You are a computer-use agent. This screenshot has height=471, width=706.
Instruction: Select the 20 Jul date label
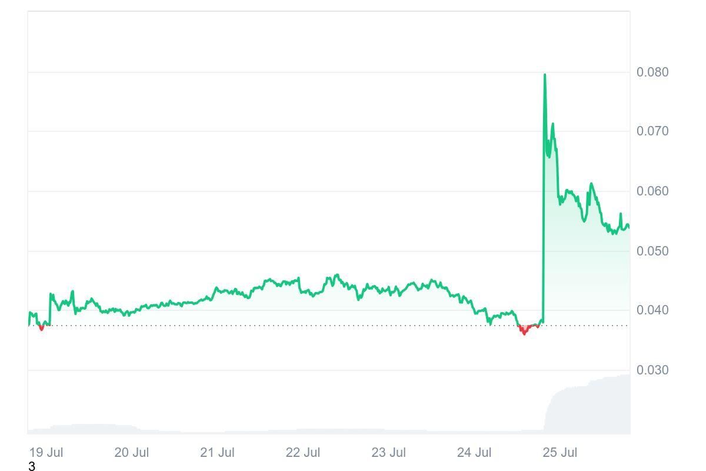pyautogui.click(x=131, y=453)
